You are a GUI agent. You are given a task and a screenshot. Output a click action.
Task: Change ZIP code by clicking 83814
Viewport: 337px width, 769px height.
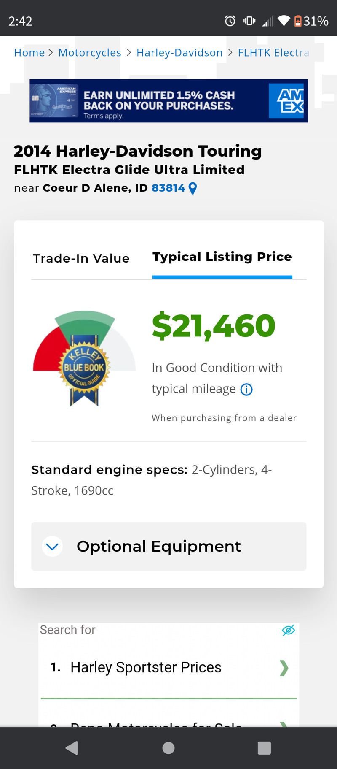pyautogui.click(x=168, y=188)
